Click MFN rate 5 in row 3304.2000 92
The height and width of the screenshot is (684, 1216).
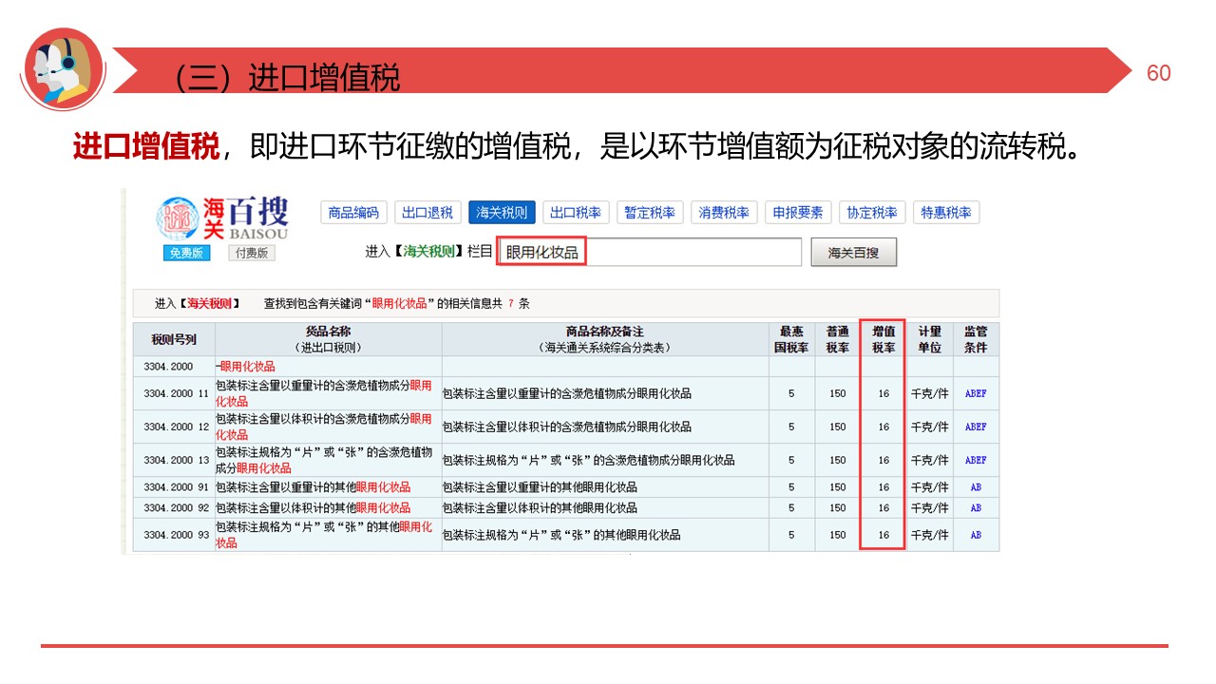[791, 508]
